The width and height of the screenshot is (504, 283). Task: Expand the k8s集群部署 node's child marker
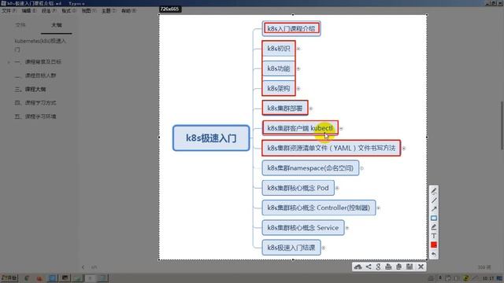pyautogui.click(x=311, y=108)
